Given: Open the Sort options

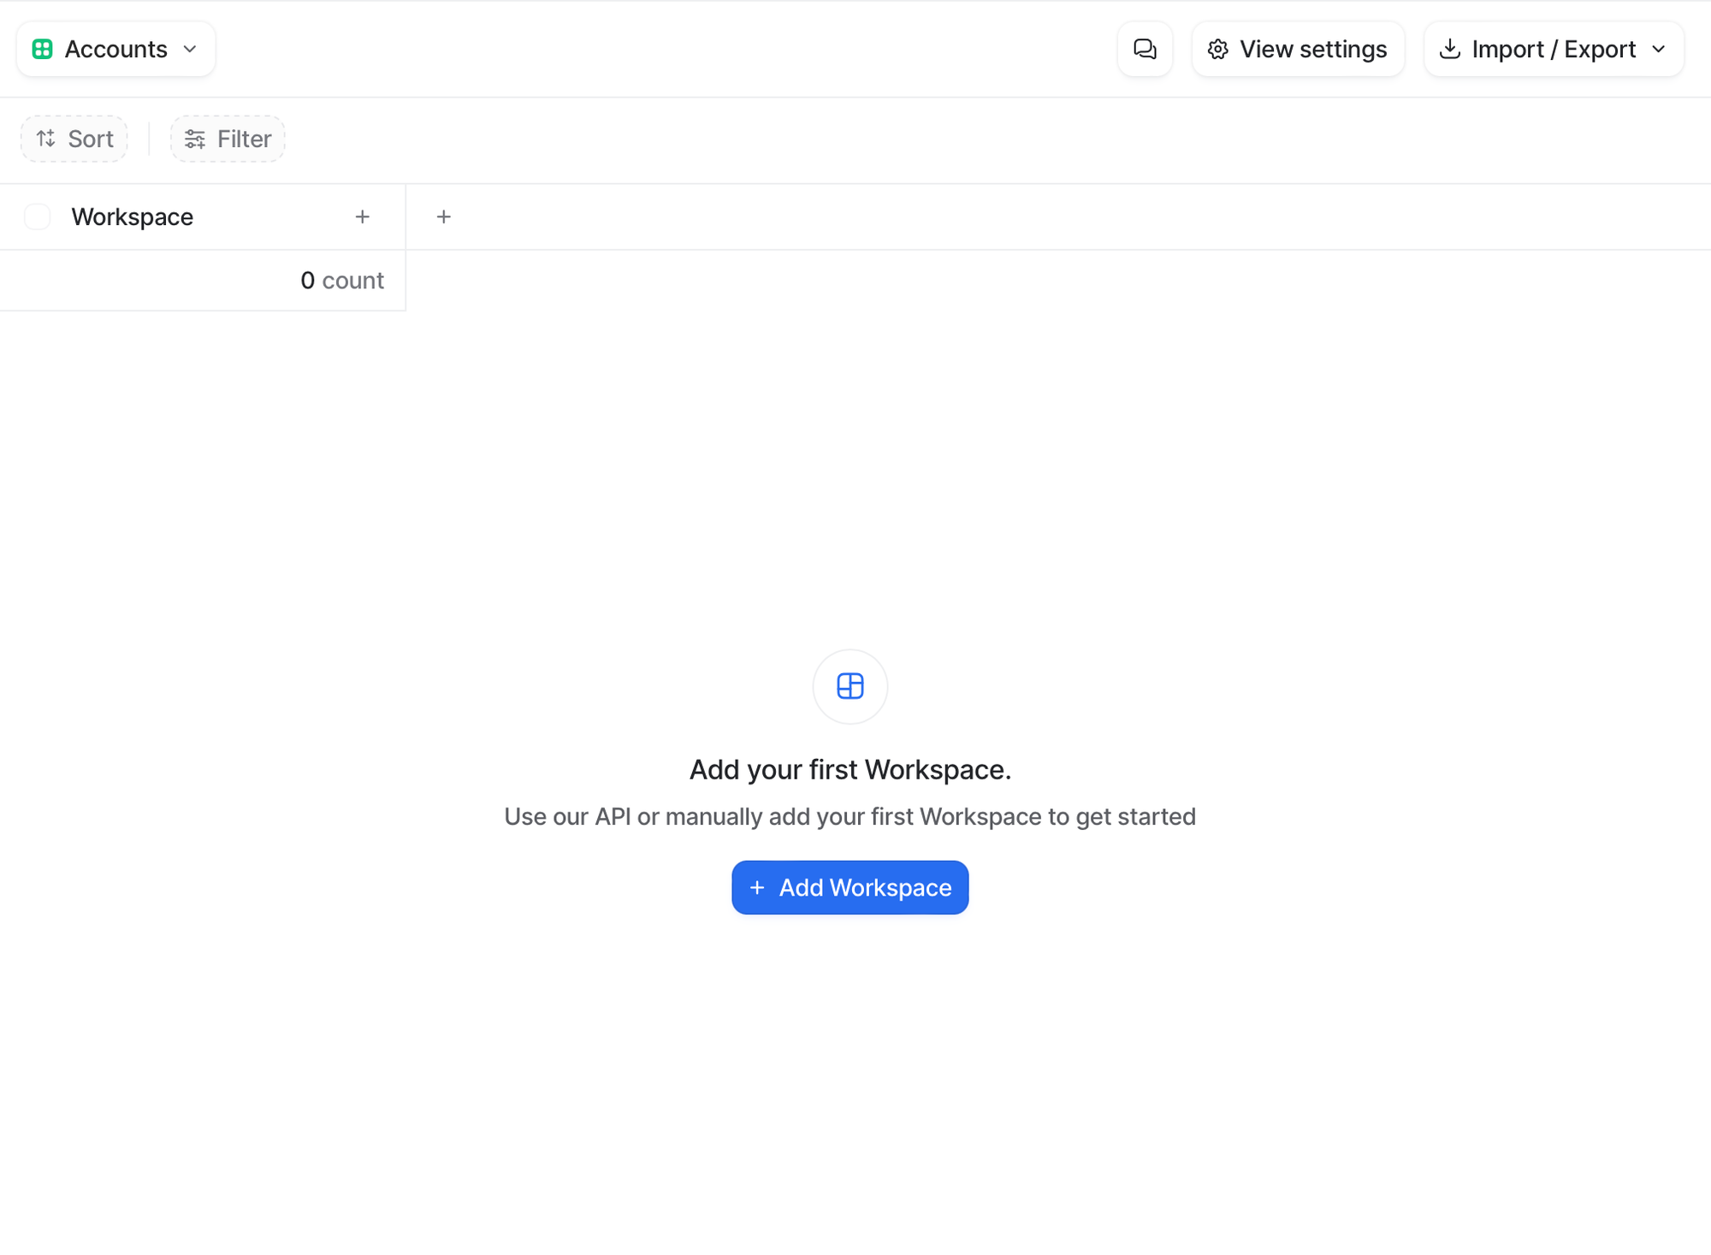Looking at the screenshot, I should (74, 139).
